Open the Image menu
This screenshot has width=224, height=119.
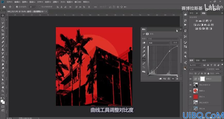click(25, 2)
